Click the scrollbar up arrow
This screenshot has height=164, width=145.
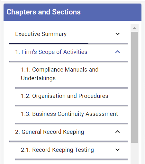tap(134, 28)
